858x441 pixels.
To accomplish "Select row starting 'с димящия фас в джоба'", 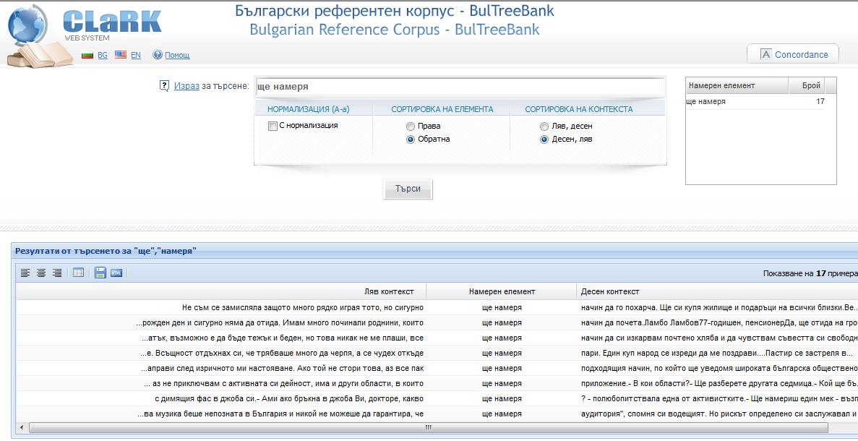I will [x=437, y=399].
